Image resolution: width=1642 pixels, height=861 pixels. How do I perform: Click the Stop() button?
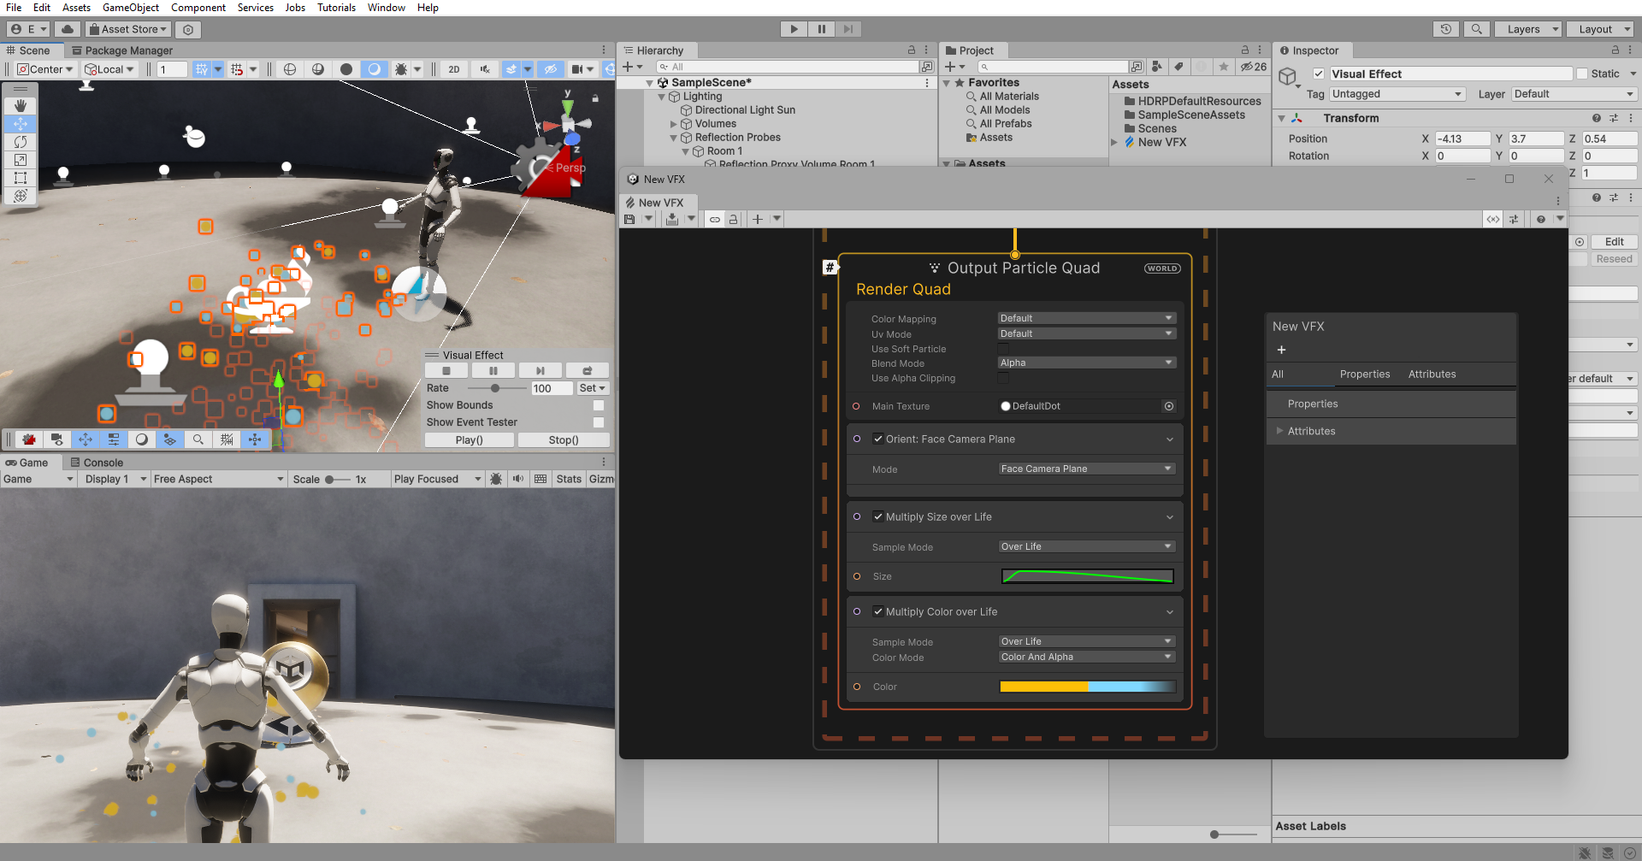[x=564, y=439]
